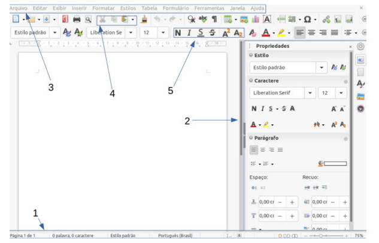Viewport: 379px width, 243px height.
Task: Toggle formatting marks with the pilcrow icon
Action: [214, 19]
